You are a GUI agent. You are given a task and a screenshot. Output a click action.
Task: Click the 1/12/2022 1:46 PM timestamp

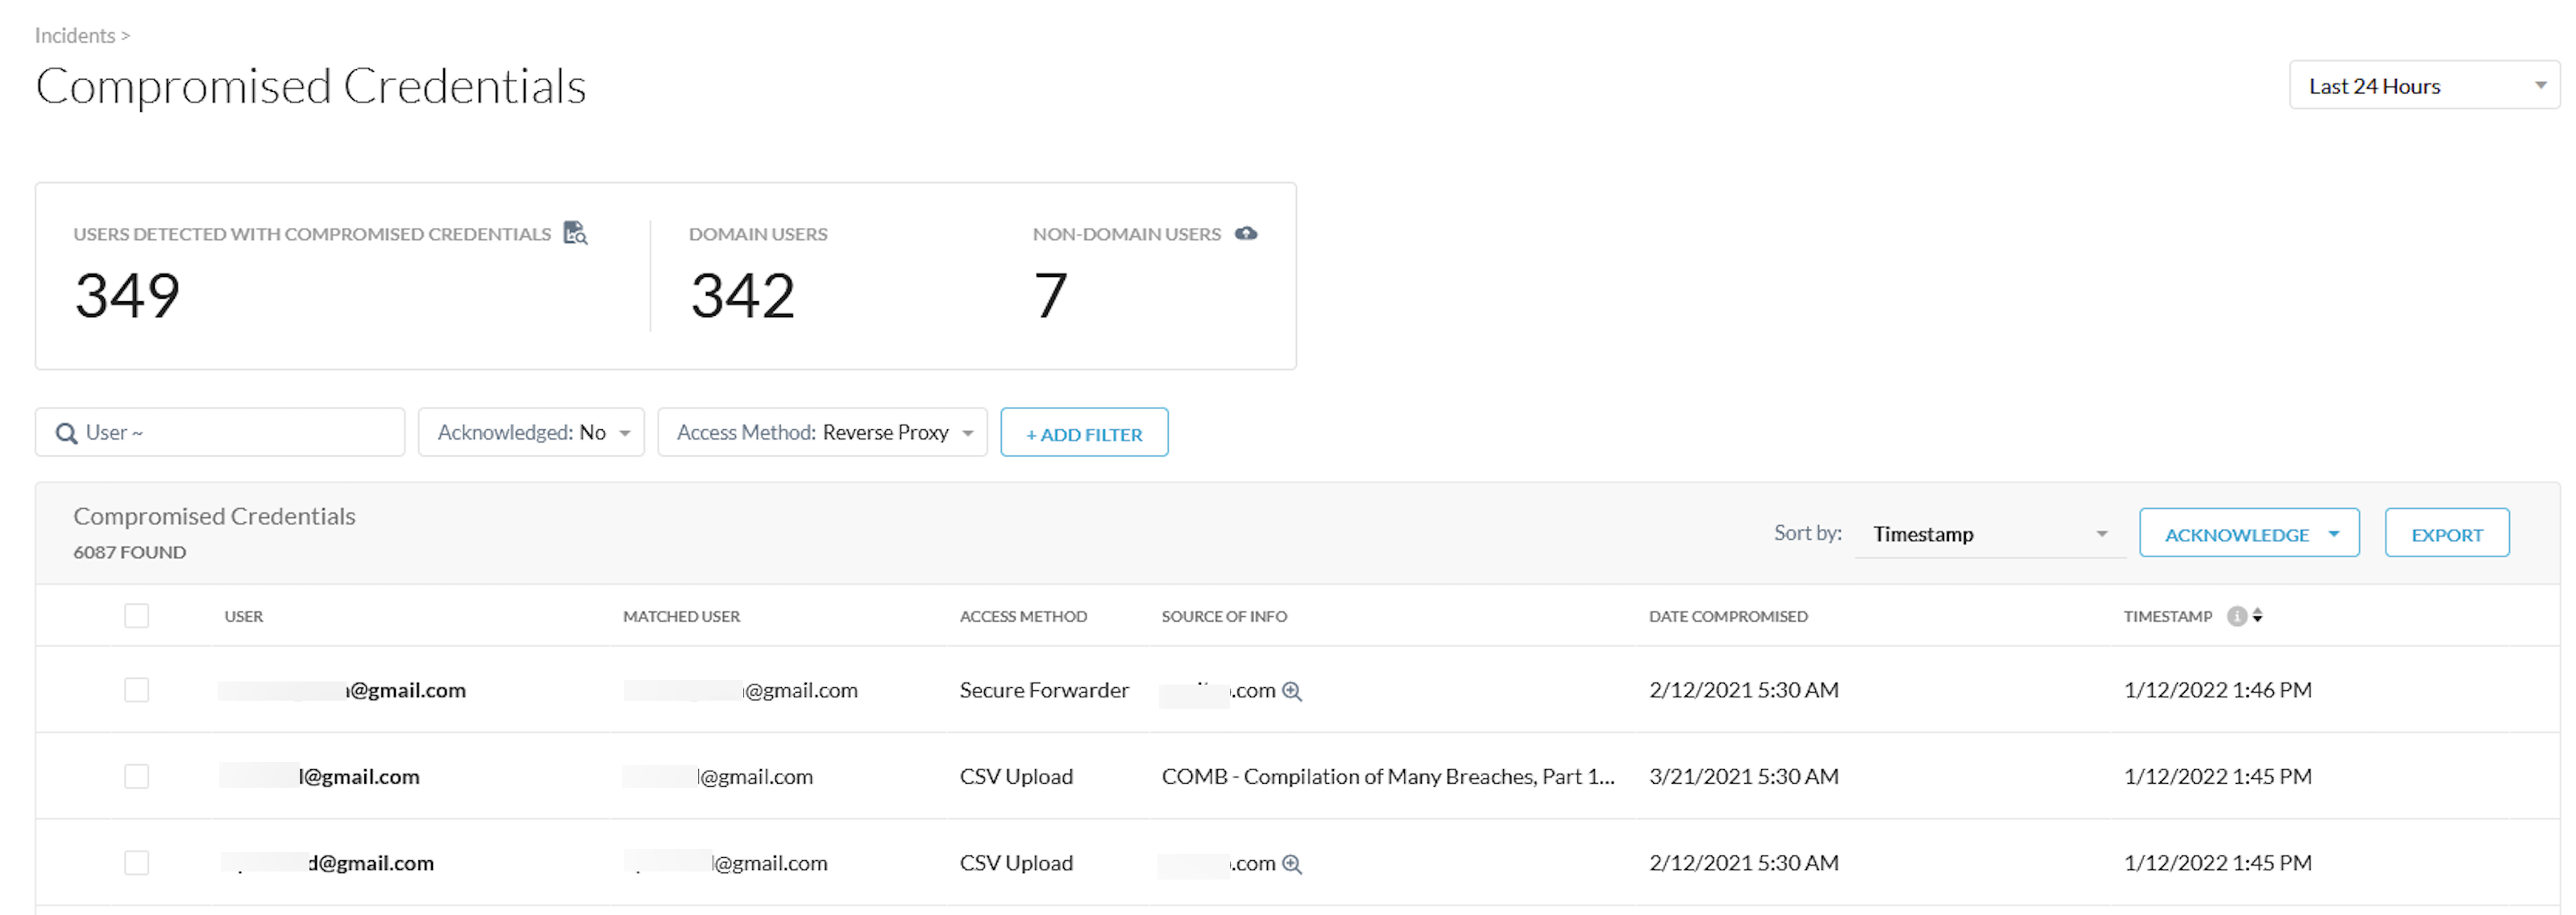(x=2218, y=690)
